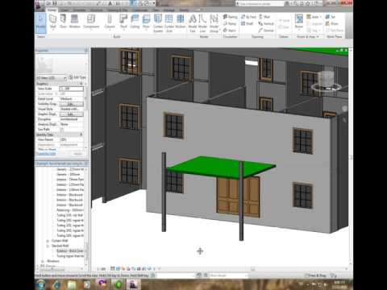Activate the Curtain System tool
The height and width of the screenshot is (290, 387).
[x=158, y=23]
